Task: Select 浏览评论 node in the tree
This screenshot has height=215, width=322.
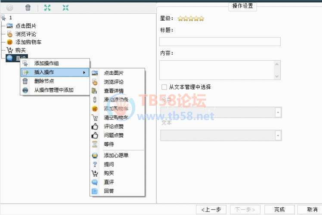Action: click(25, 34)
